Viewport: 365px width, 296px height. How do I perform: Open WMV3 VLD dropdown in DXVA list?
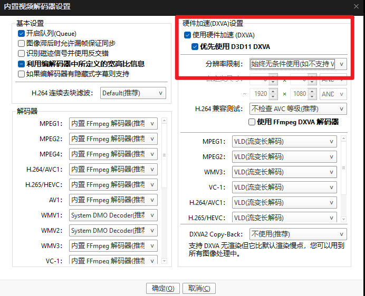(284, 172)
